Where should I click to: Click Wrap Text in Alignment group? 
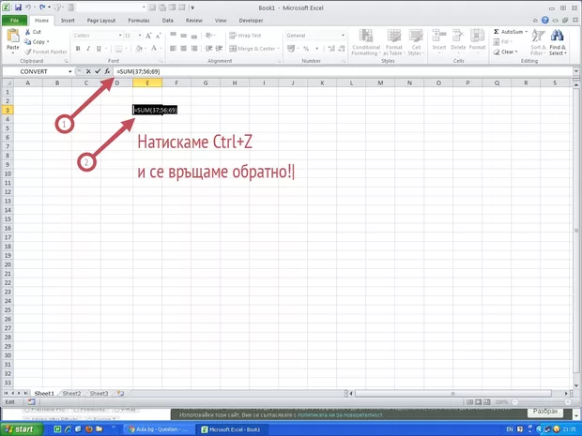pyautogui.click(x=245, y=36)
